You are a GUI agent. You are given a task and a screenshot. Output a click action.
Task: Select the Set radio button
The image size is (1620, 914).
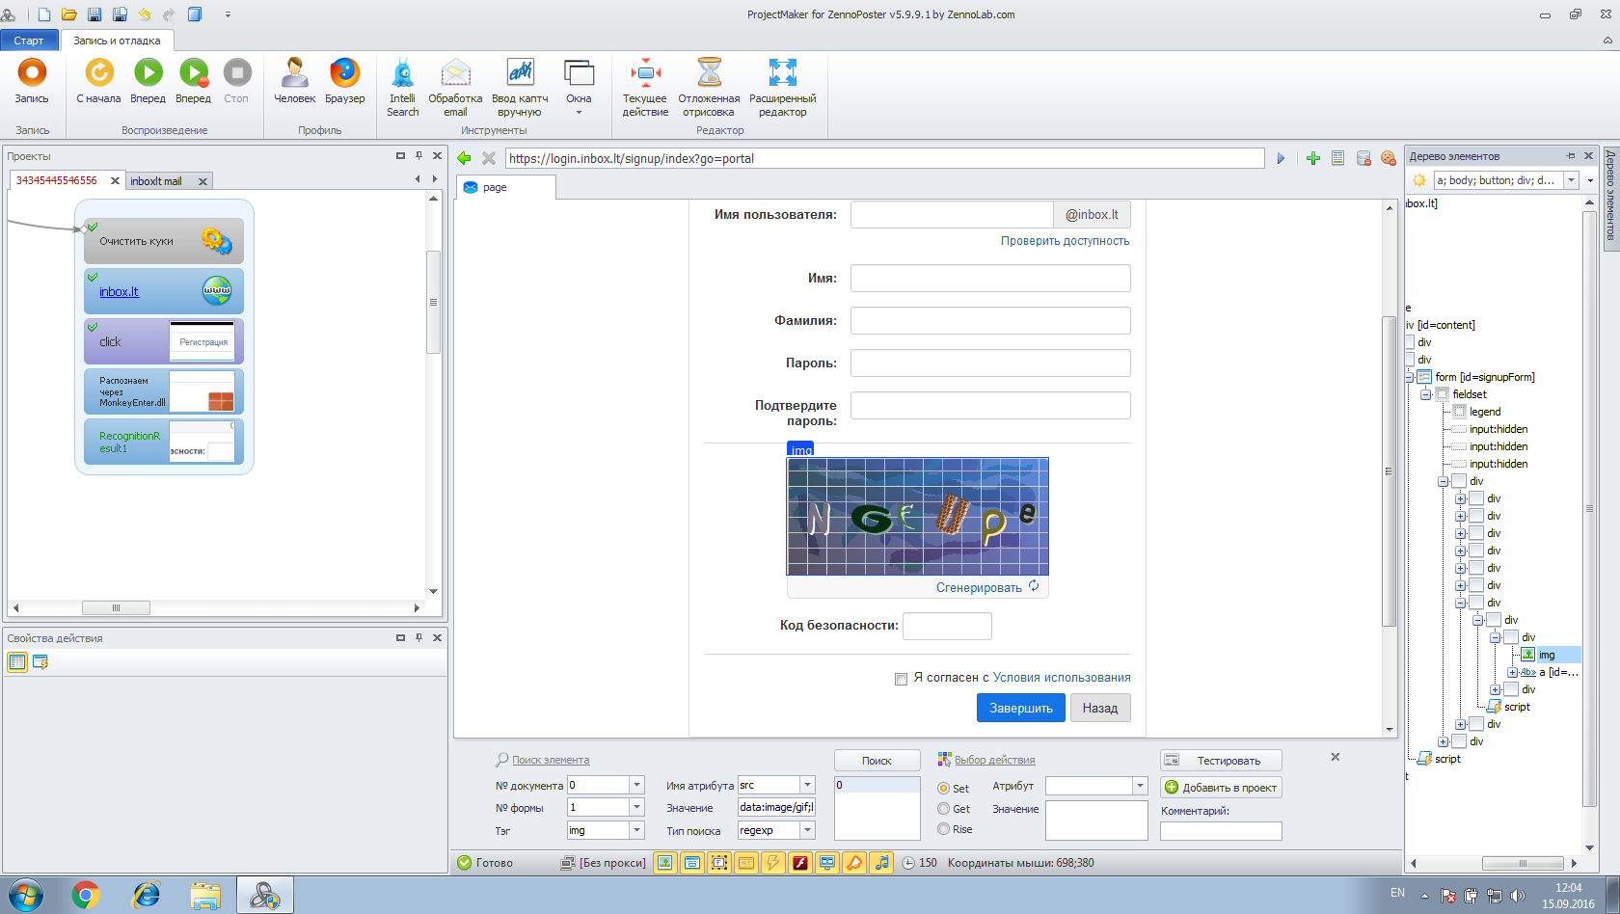944,789
